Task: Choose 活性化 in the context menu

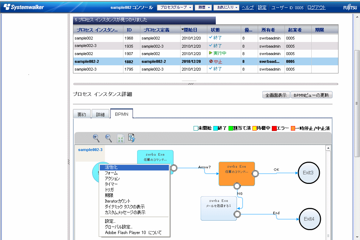Action: pos(134,167)
